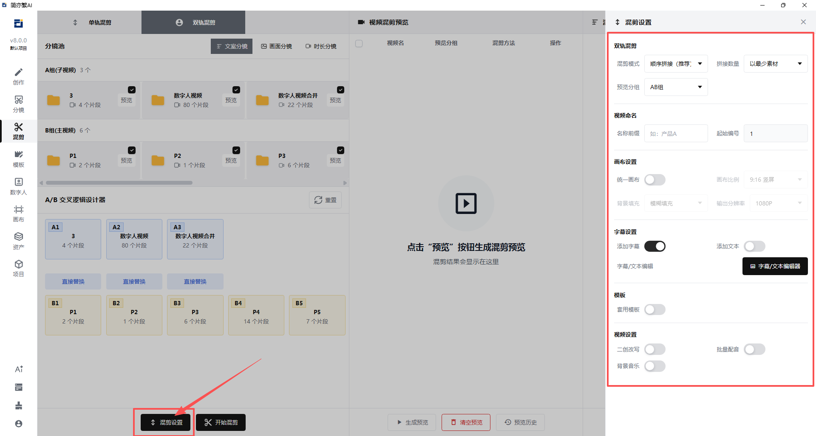This screenshot has height=436, width=816.
Task: Click 重置 in the logic designer
Action: pyautogui.click(x=325, y=200)
